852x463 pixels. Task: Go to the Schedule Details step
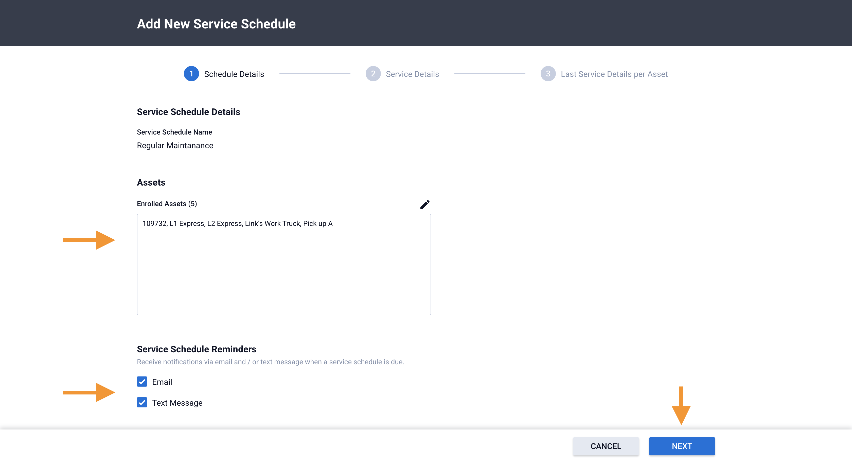click(x=234, y=74)
